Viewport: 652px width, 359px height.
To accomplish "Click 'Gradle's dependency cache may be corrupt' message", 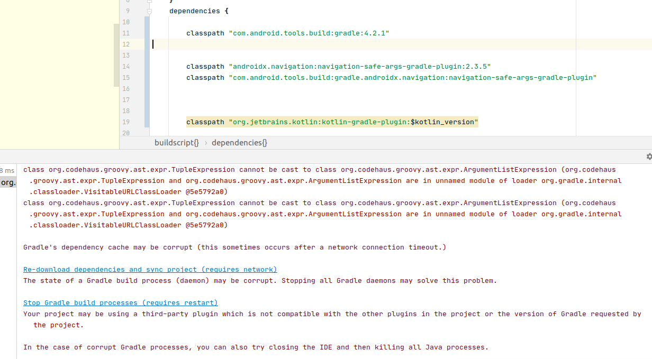I will click(x=235, y=247).
